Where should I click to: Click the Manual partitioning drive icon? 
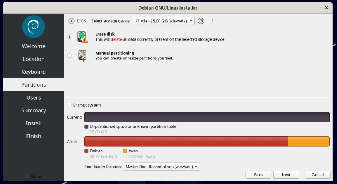pos(82,55)
